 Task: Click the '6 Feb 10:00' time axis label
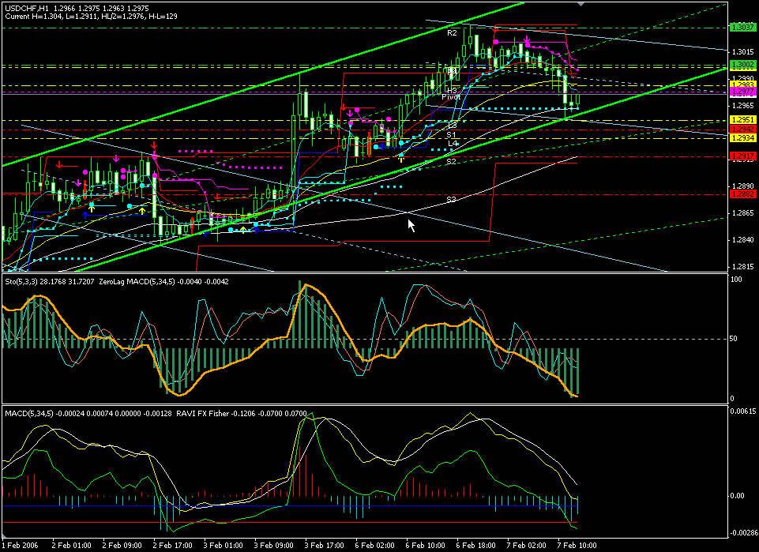[x=426, y=545]
